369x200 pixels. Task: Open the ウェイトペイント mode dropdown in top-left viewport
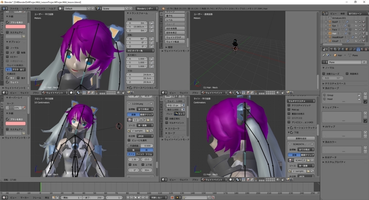pos(55,93)
